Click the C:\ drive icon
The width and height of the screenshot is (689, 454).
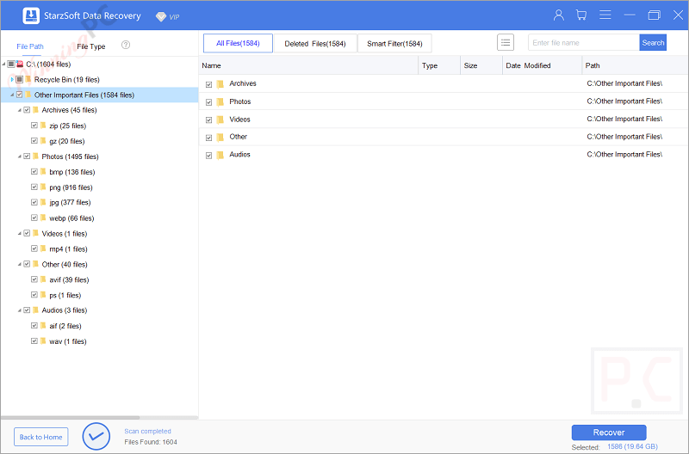[20, 64]
